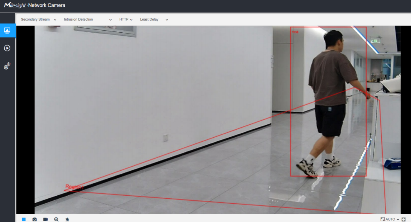Viewport: 416px width, 222px height.
Task: Enable digital zoom magnifier icon
Action: click(56, 219)
